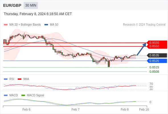This screenshot has width=168, height=114.
Task: Click the MACD zero level label
Action: [x=150, y=102]
